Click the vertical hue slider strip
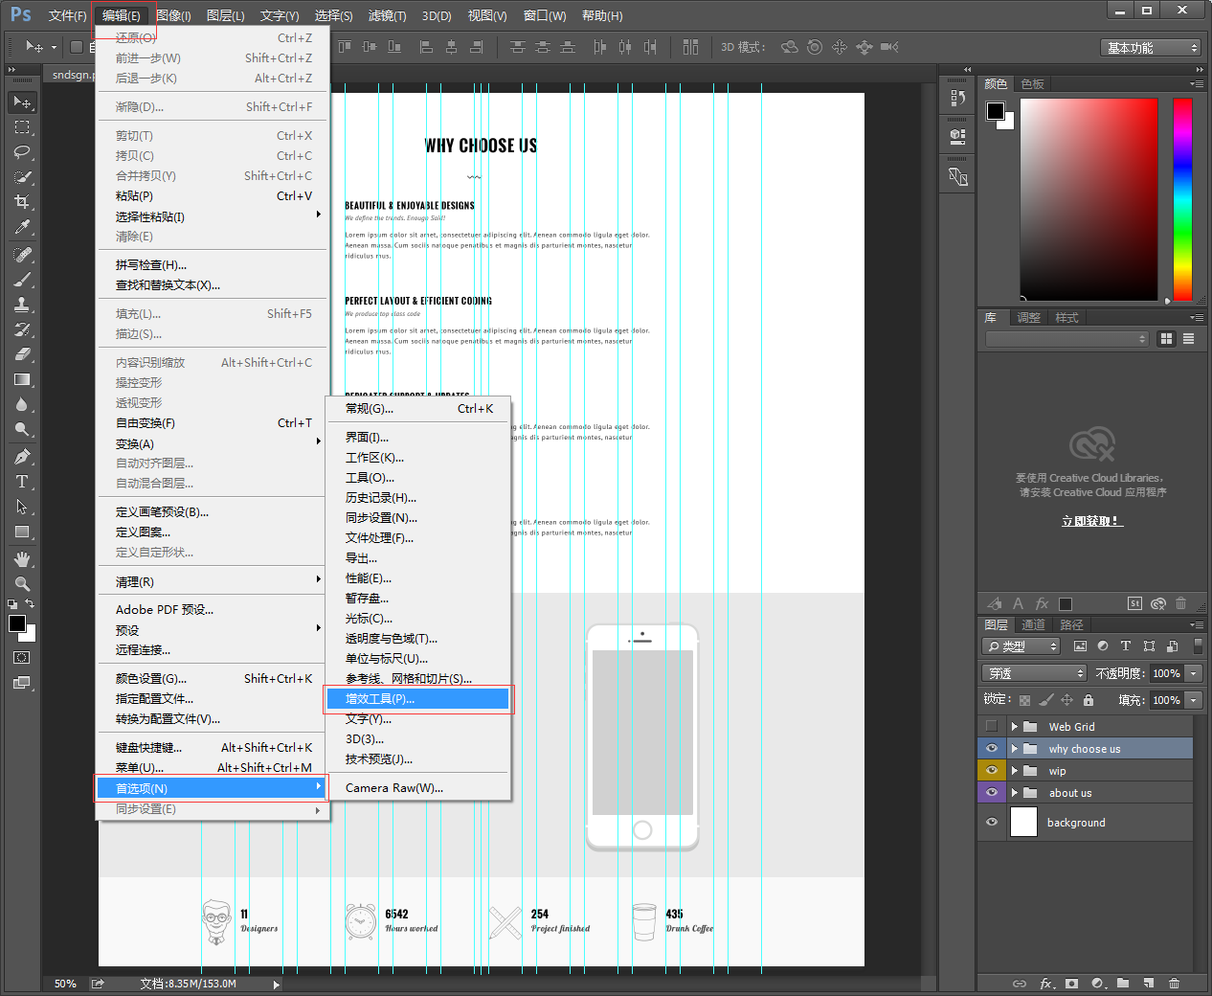The width and height of the screenshot is (1212, 996). 1182,199
